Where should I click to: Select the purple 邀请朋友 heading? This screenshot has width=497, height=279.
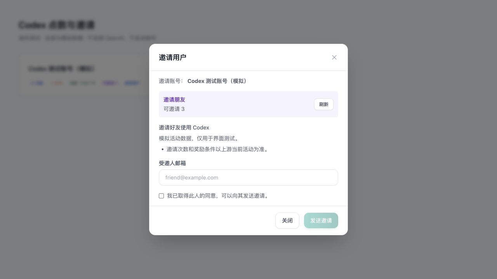[174, 100]
